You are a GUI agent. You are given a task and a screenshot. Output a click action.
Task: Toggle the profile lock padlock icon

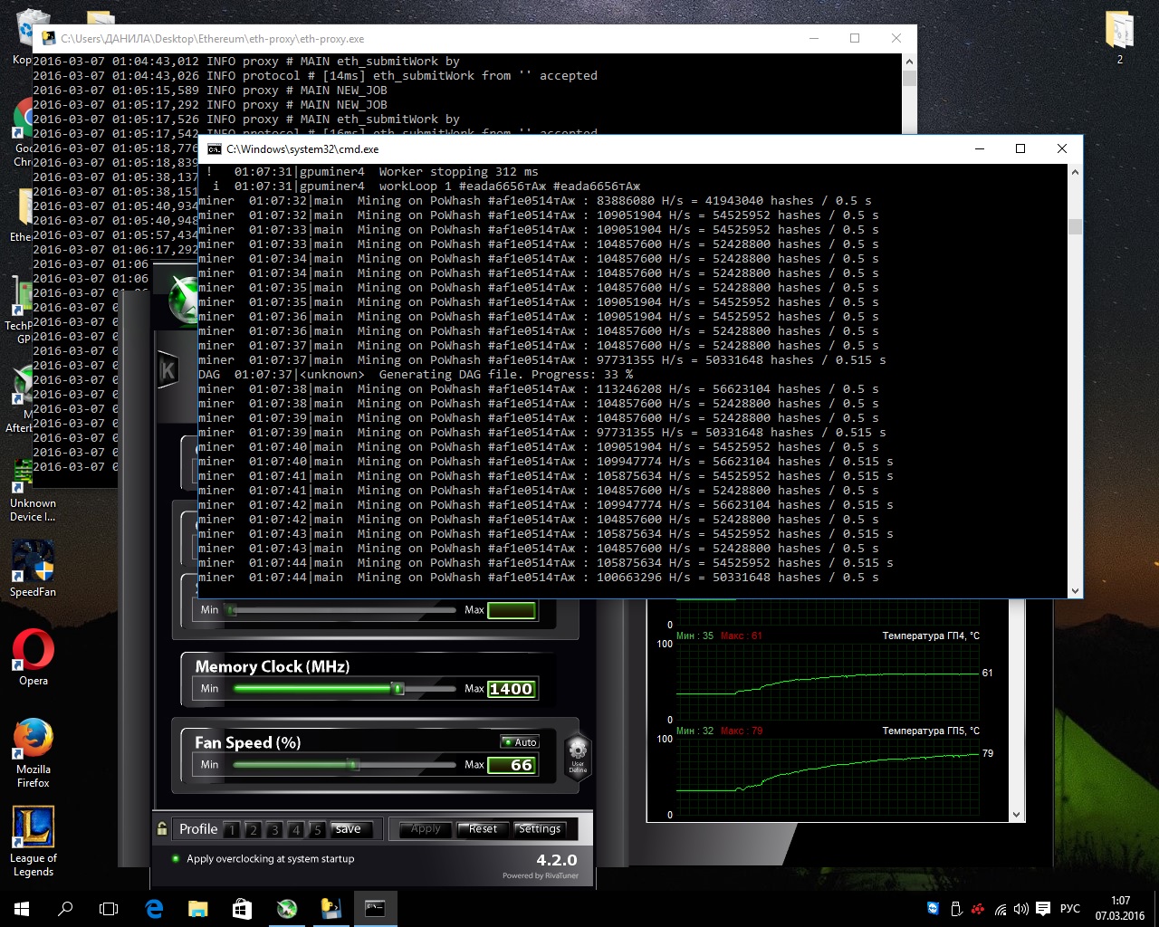point(162,828)
